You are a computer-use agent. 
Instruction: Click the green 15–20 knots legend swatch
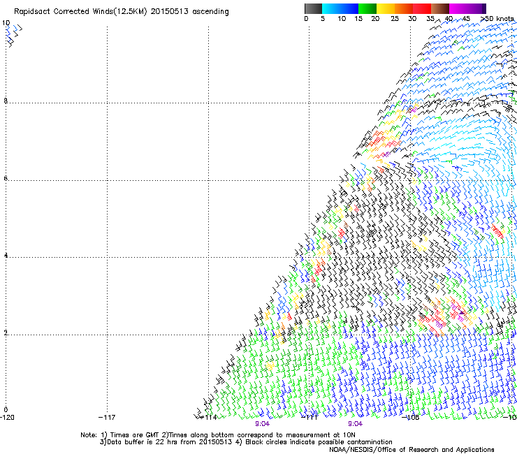367,8
